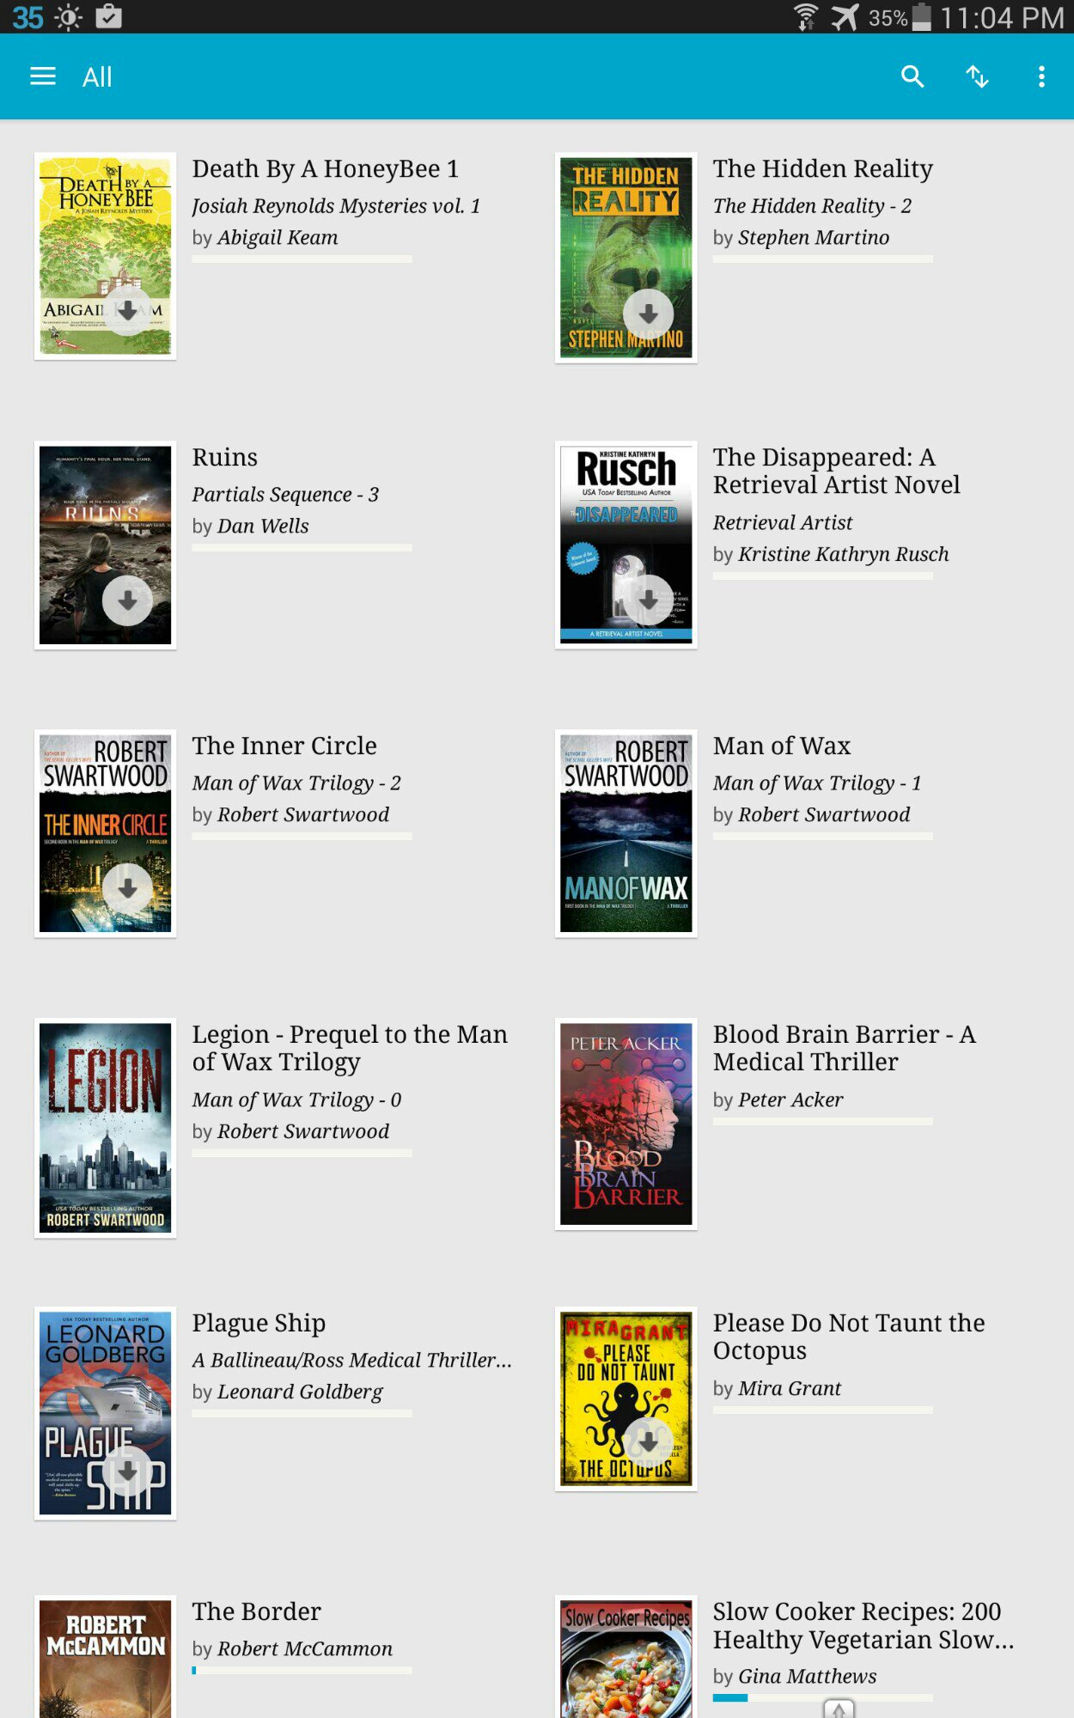The image size is (1074, 1718).
Task: Open Man of Wax book cover
Action: tap(625, 833)
